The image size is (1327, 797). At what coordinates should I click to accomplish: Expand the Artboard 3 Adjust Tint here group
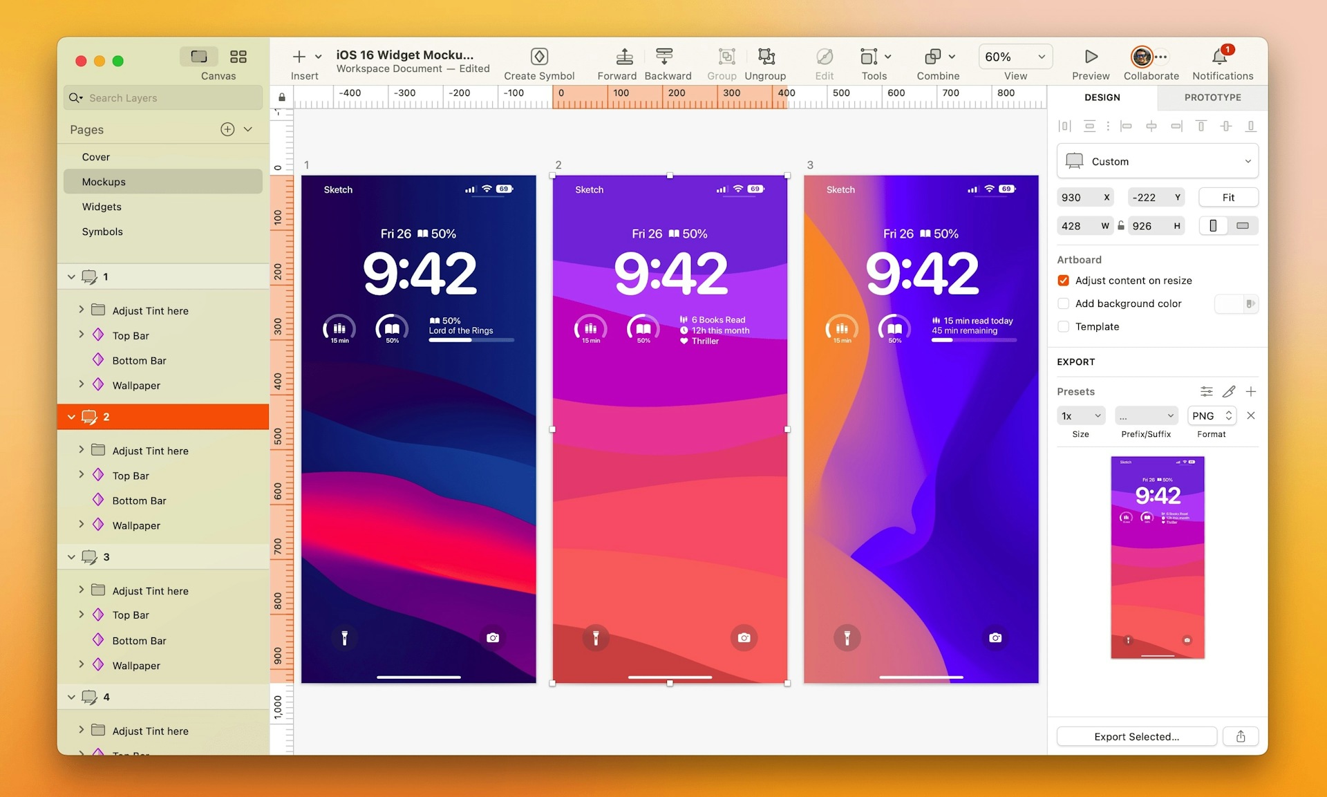[x=82, y=590]
